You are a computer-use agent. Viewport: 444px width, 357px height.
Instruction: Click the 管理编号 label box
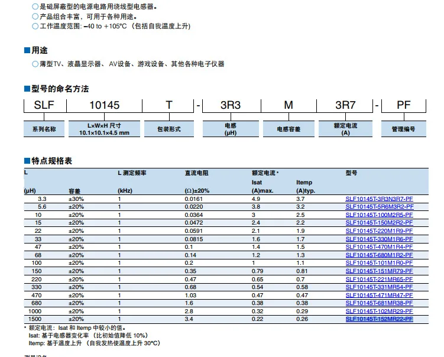(x=404, y=129)
